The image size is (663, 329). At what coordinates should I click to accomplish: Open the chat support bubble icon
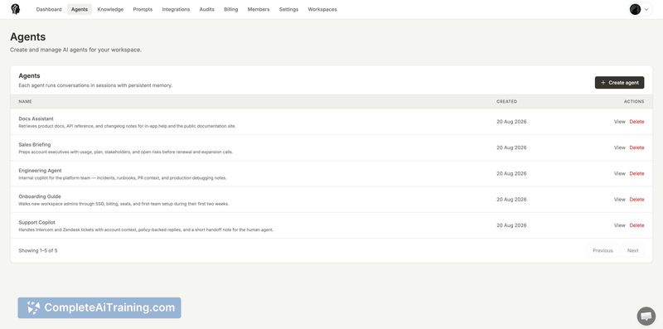click(x=646, y=316)
